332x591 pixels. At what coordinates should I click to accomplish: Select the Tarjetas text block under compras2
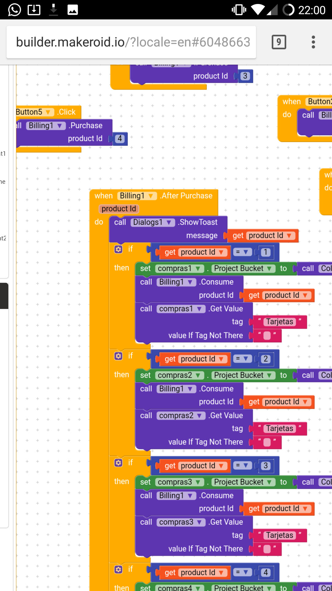click(x=280, y=428)
